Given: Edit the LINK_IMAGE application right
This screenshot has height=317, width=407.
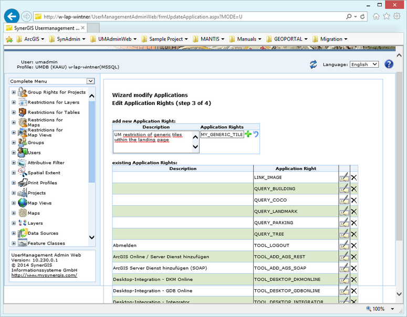Looking at the screenshot, I should pos(344,177).
